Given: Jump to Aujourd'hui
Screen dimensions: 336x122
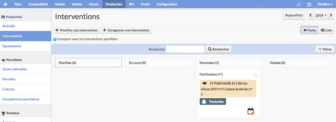Looking at the screenshot, I should [x=294, y=15].
